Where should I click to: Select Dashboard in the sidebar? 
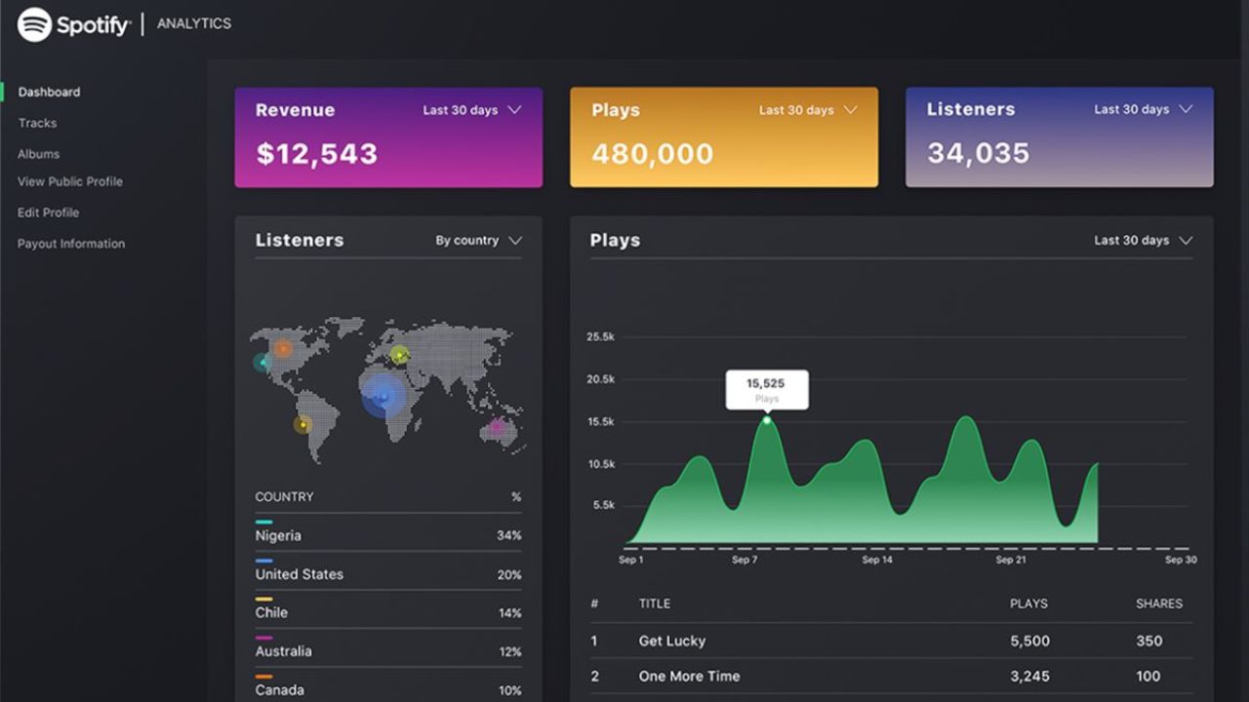[50, 91]
